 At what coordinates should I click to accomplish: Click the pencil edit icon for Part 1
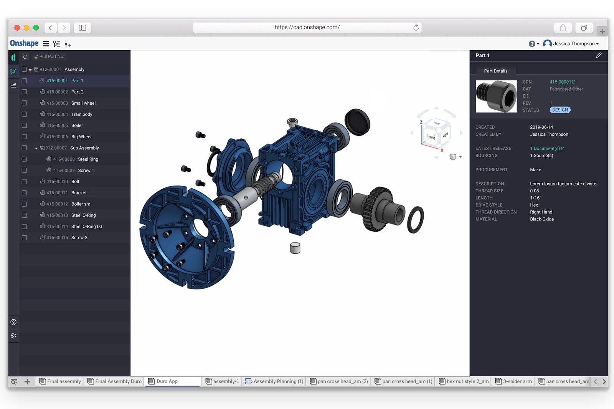point(599,56)
